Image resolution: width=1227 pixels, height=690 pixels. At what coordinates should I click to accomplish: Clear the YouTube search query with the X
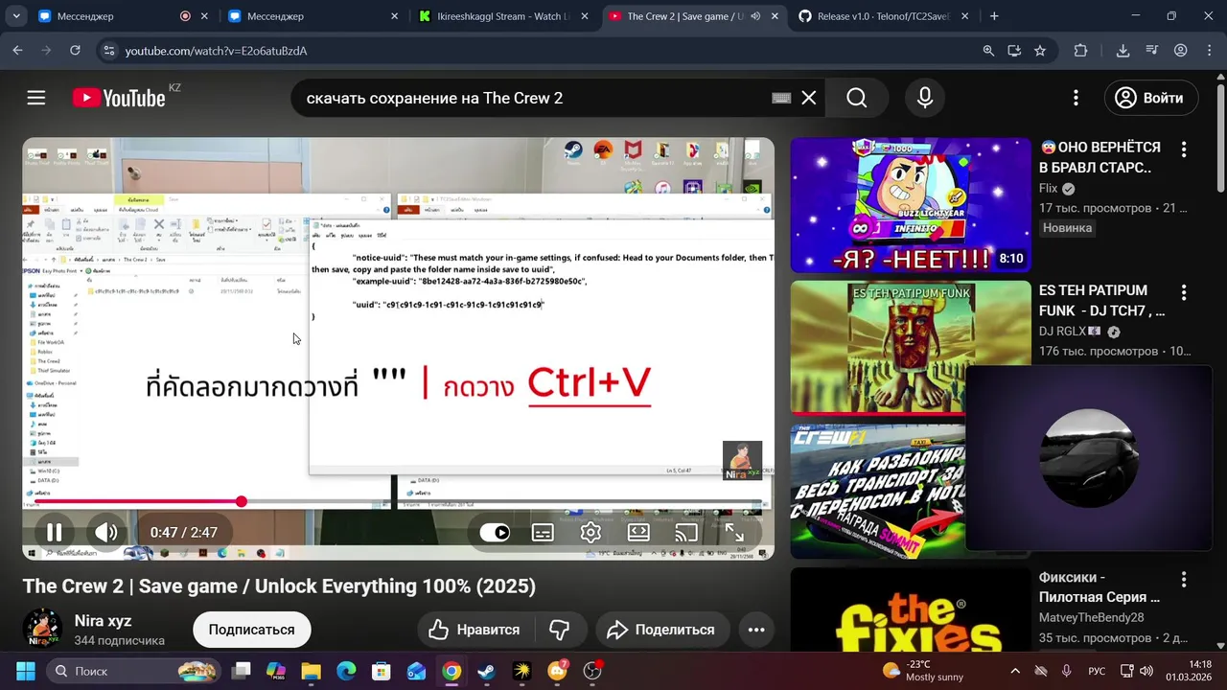[x=809, y=98]
